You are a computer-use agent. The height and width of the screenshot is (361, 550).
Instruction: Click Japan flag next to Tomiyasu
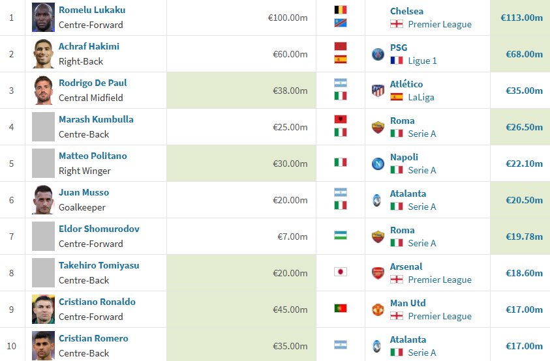(340, 272)
